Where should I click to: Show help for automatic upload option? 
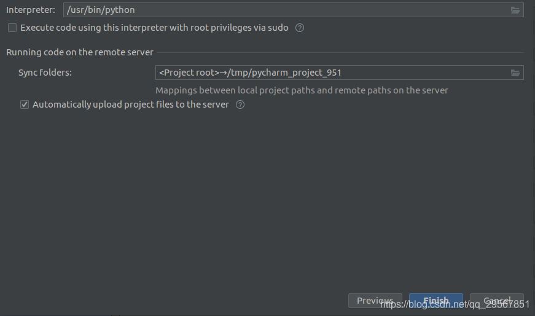(x=240, y=105)
